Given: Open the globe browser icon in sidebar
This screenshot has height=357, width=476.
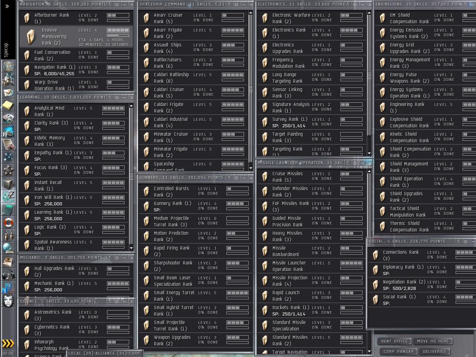Looking at the screenshot, I should click(x=8, y=249).
